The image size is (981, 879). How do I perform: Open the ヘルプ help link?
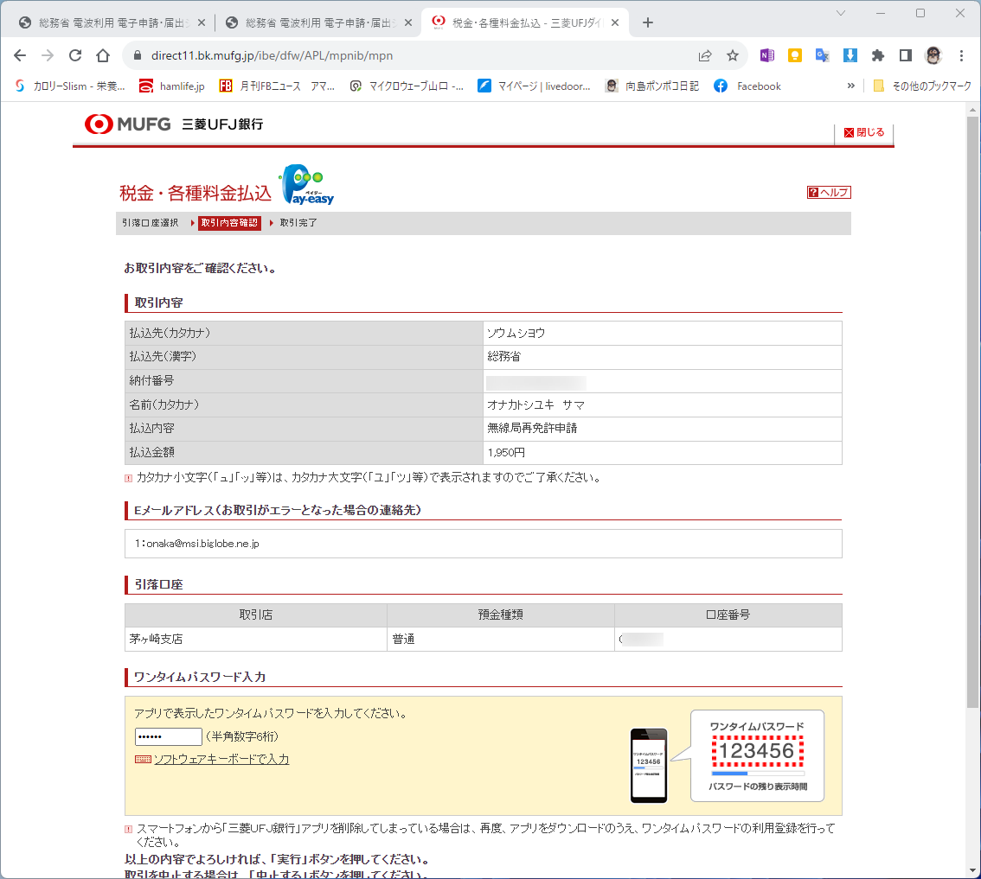[829, 193]
